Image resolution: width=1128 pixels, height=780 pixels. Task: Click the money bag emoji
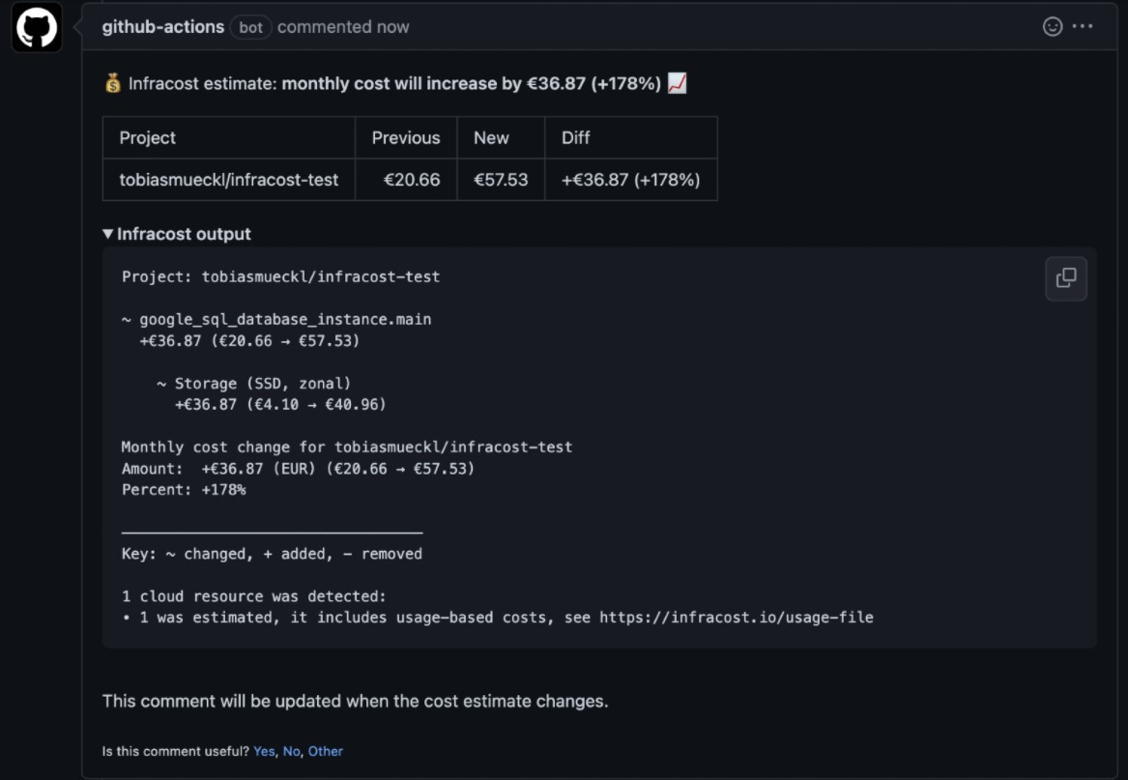112,83
